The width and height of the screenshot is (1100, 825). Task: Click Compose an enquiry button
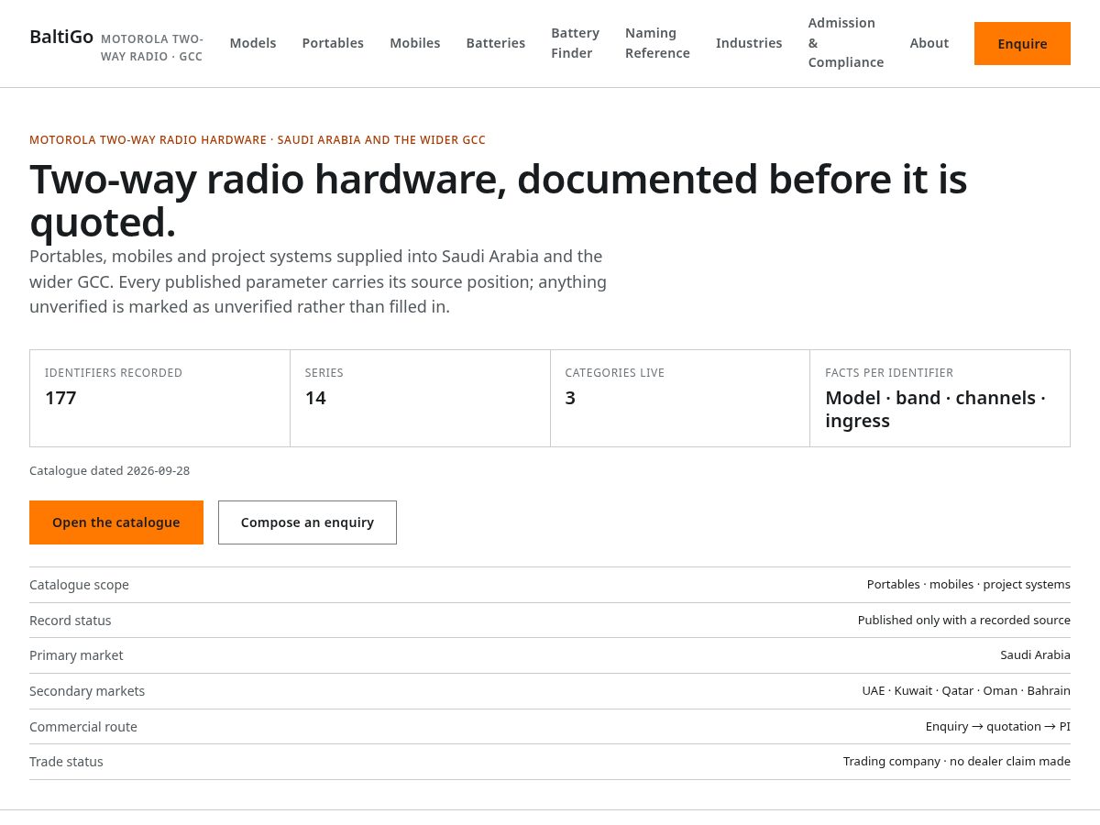307,522
